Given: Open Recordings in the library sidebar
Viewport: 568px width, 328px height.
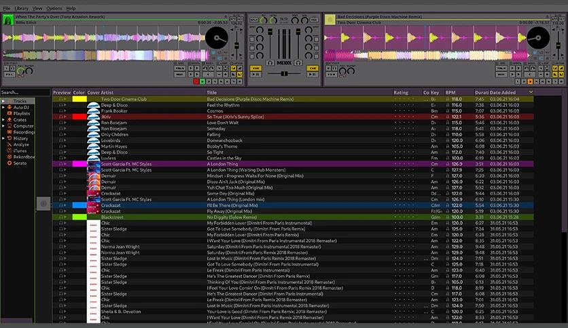Looking at the screenshot, I should 24,132.
